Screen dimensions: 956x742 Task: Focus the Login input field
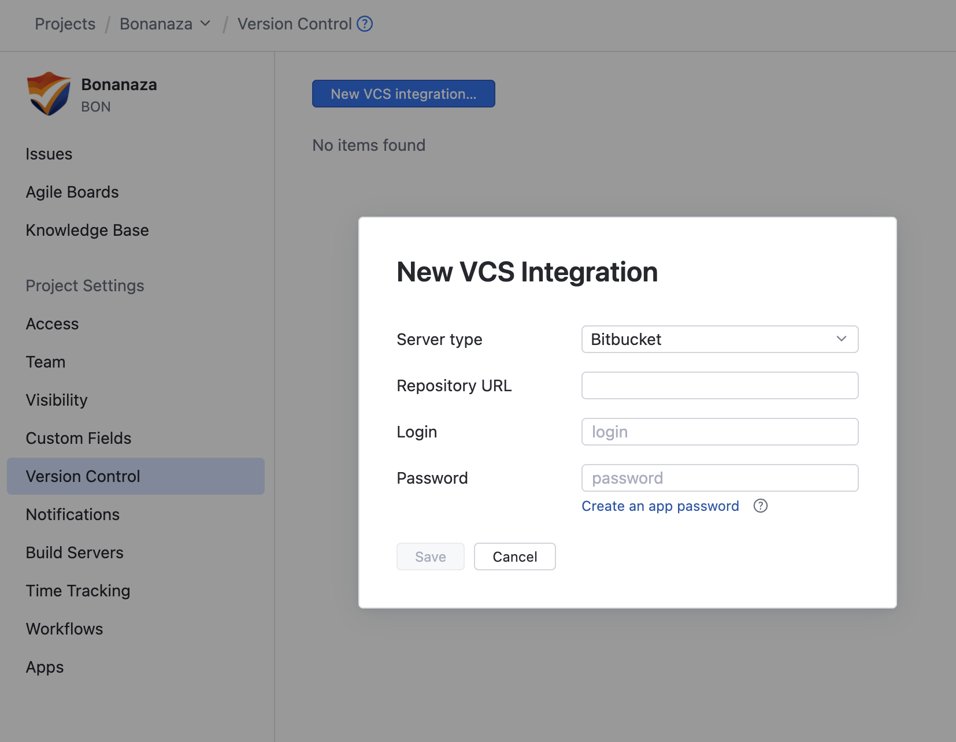720,432
